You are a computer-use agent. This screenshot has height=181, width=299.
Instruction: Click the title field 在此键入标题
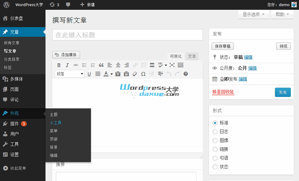coord(127,35)
